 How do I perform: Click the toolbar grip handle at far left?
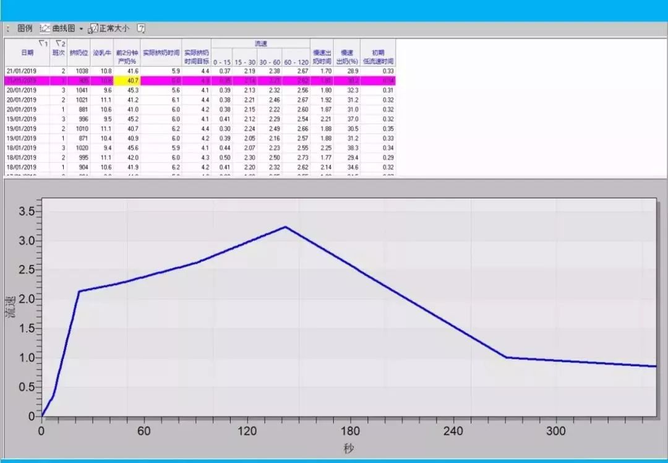[x=7, y=28]
